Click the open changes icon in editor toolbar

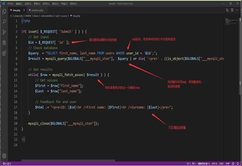point(227,10)
